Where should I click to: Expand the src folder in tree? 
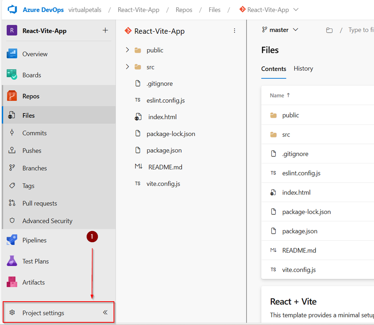click(127, 67)
